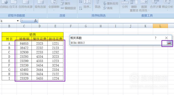Click the help question mark in dialog
This screenshot has height=95, width=174.
click(156, 38)
